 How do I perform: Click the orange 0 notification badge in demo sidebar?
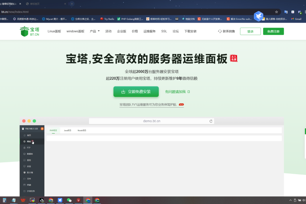coord(42,129)
